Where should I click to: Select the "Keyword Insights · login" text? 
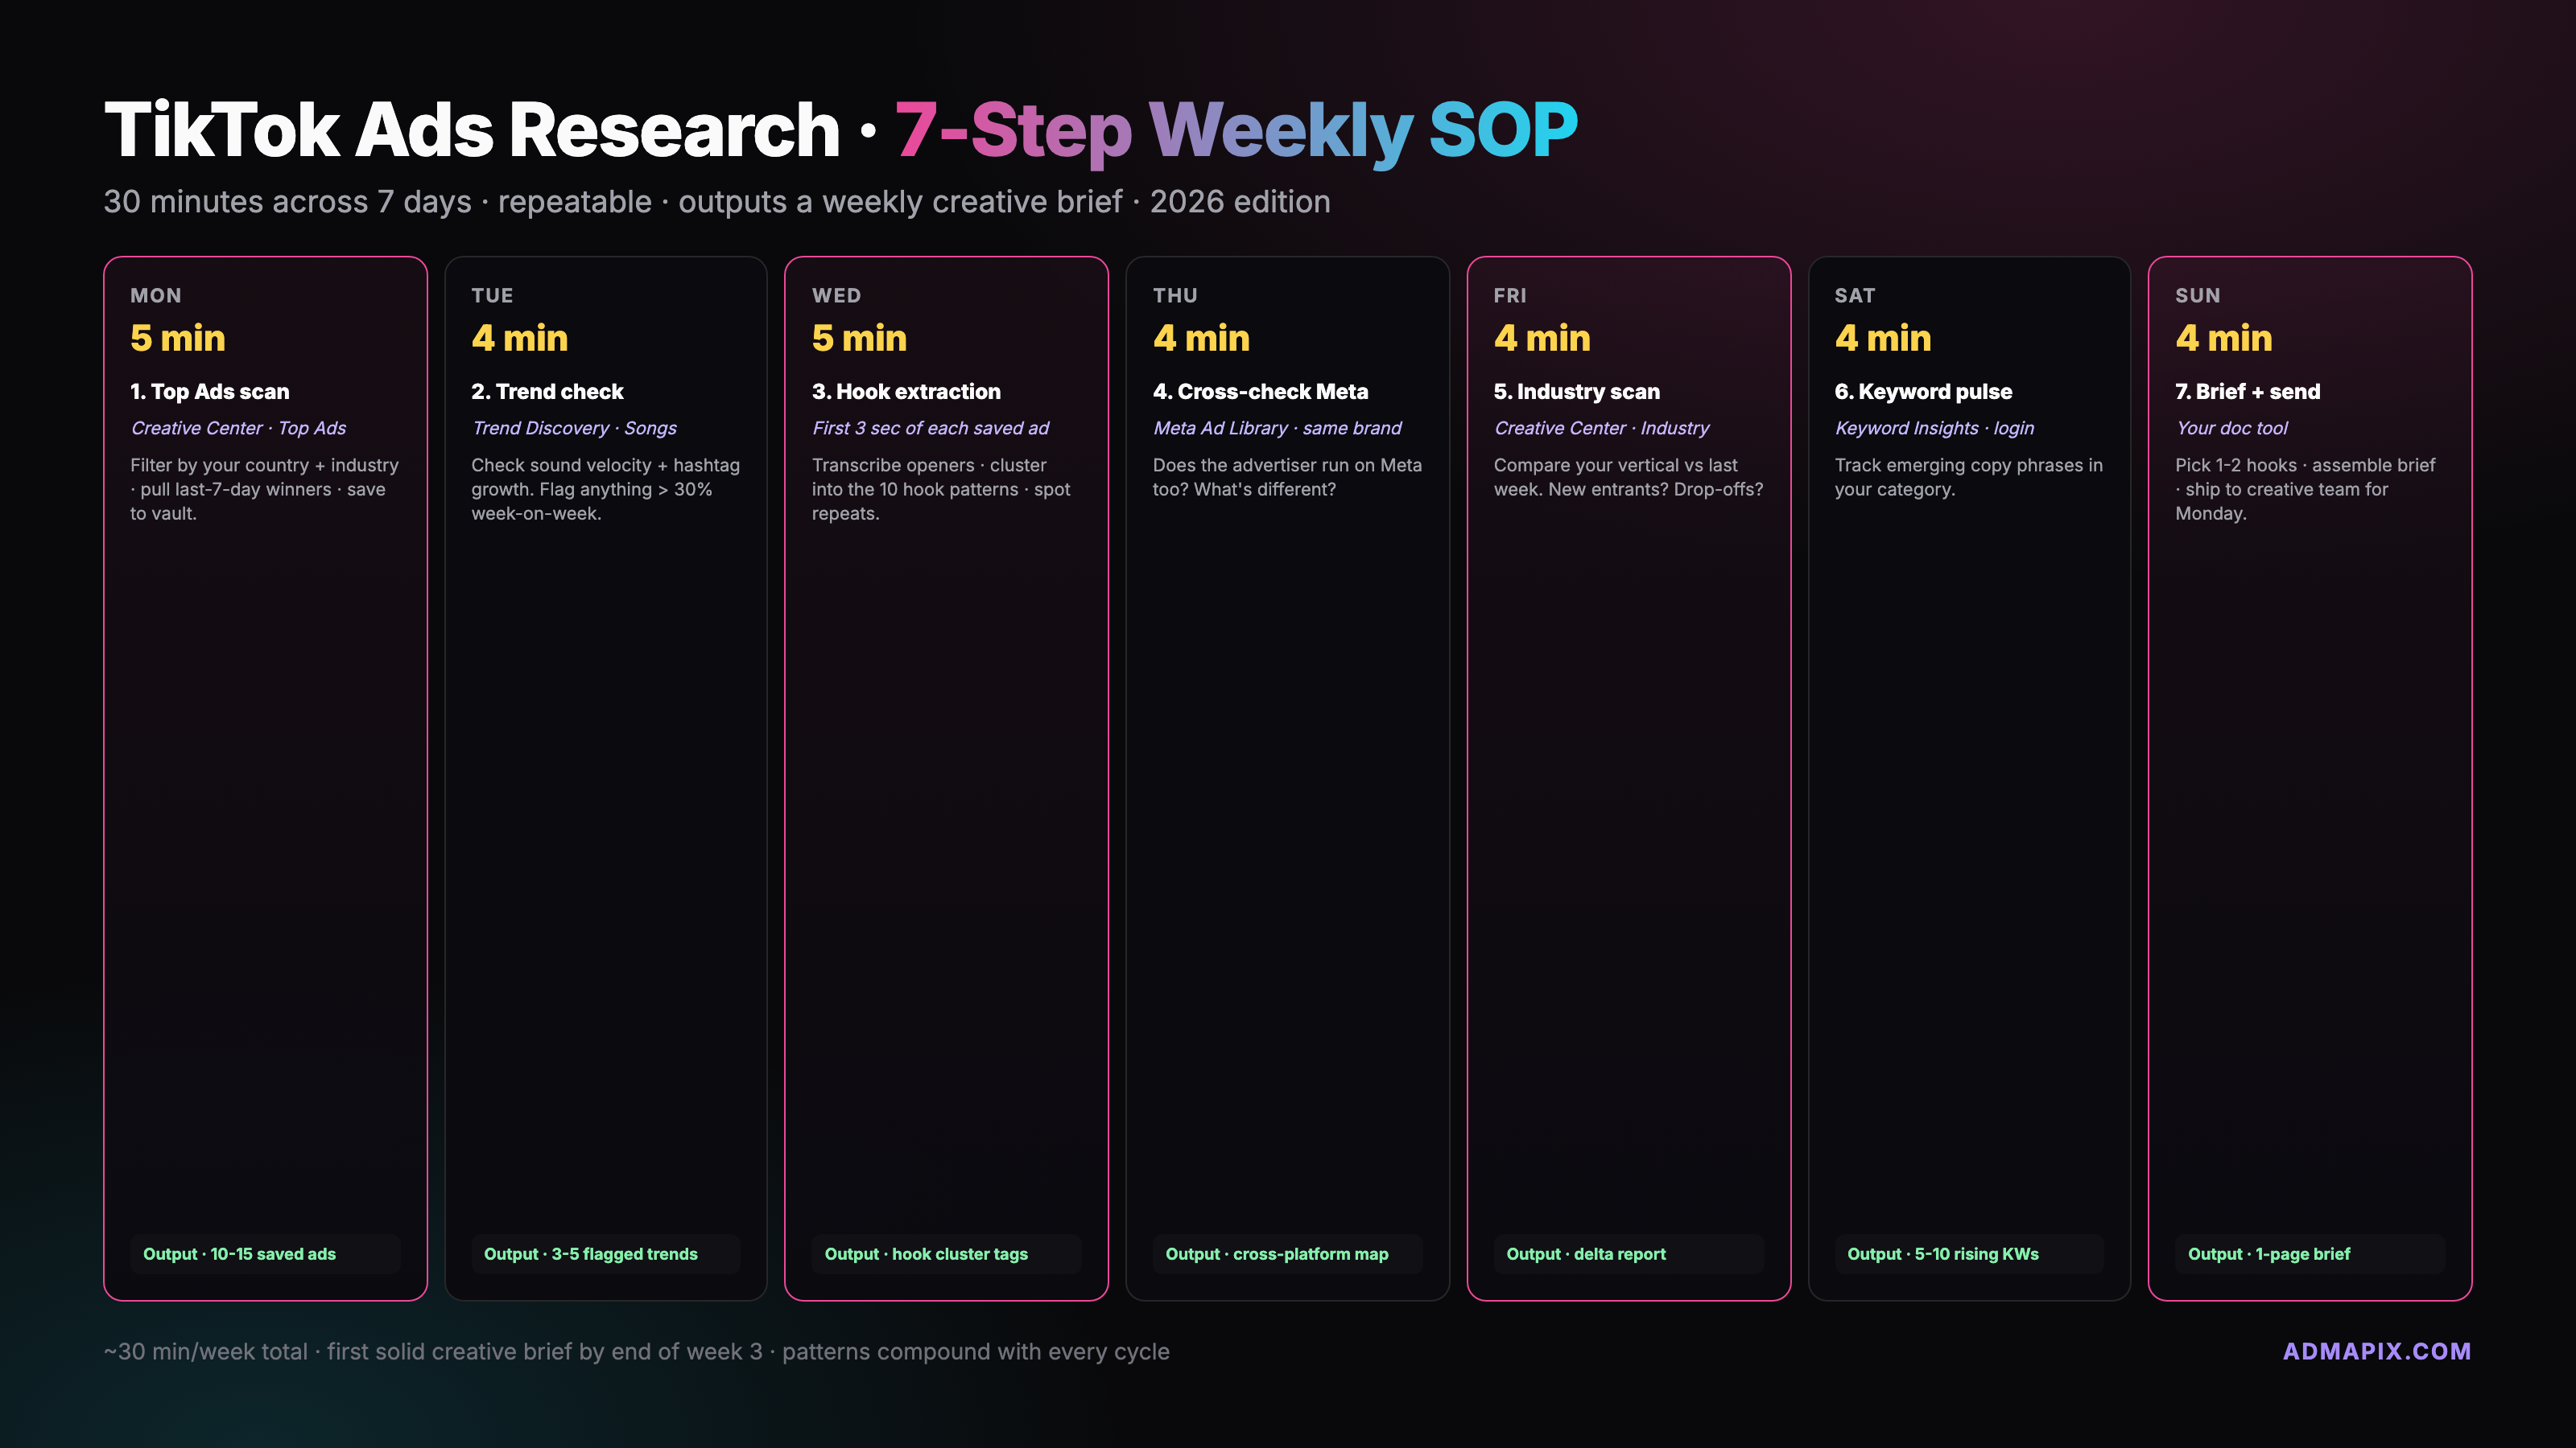point(1934,428)
